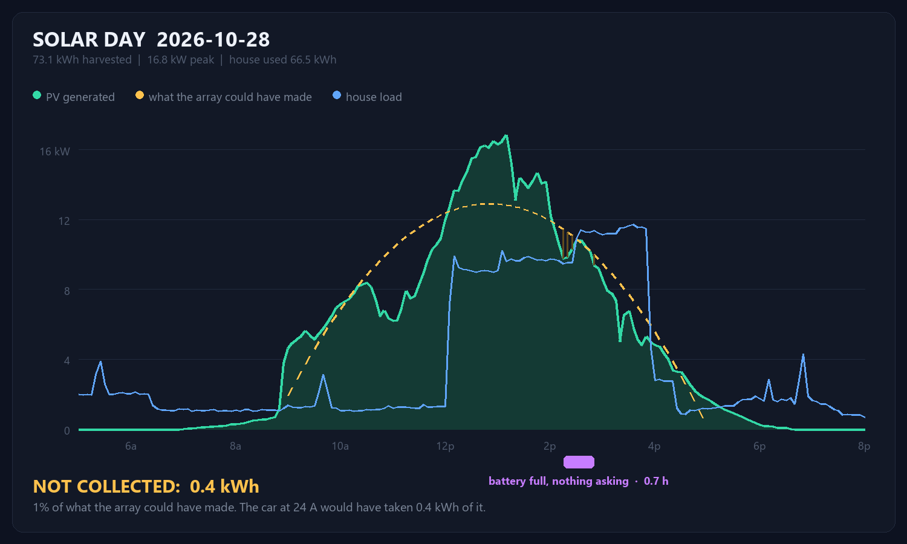Click the "2p" time axis label

[x=550, y=447]
